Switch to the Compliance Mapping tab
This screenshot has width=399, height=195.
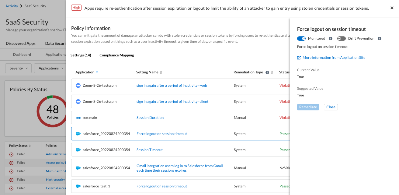click(x=117, y=55)
